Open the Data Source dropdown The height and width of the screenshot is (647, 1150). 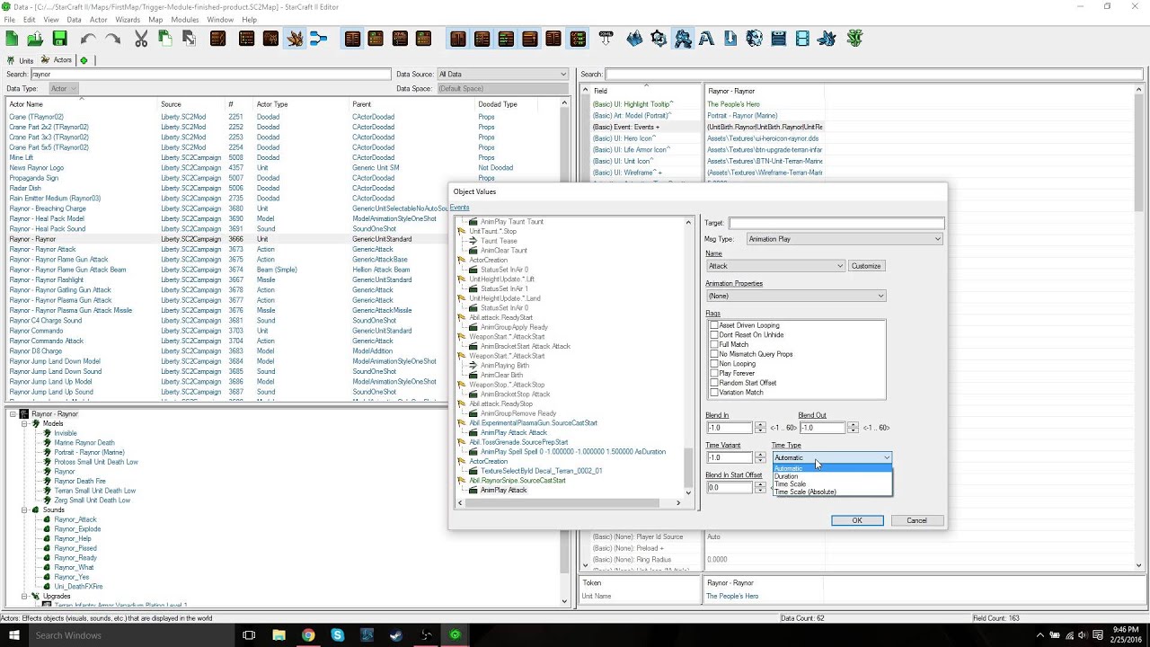(502, 74)
